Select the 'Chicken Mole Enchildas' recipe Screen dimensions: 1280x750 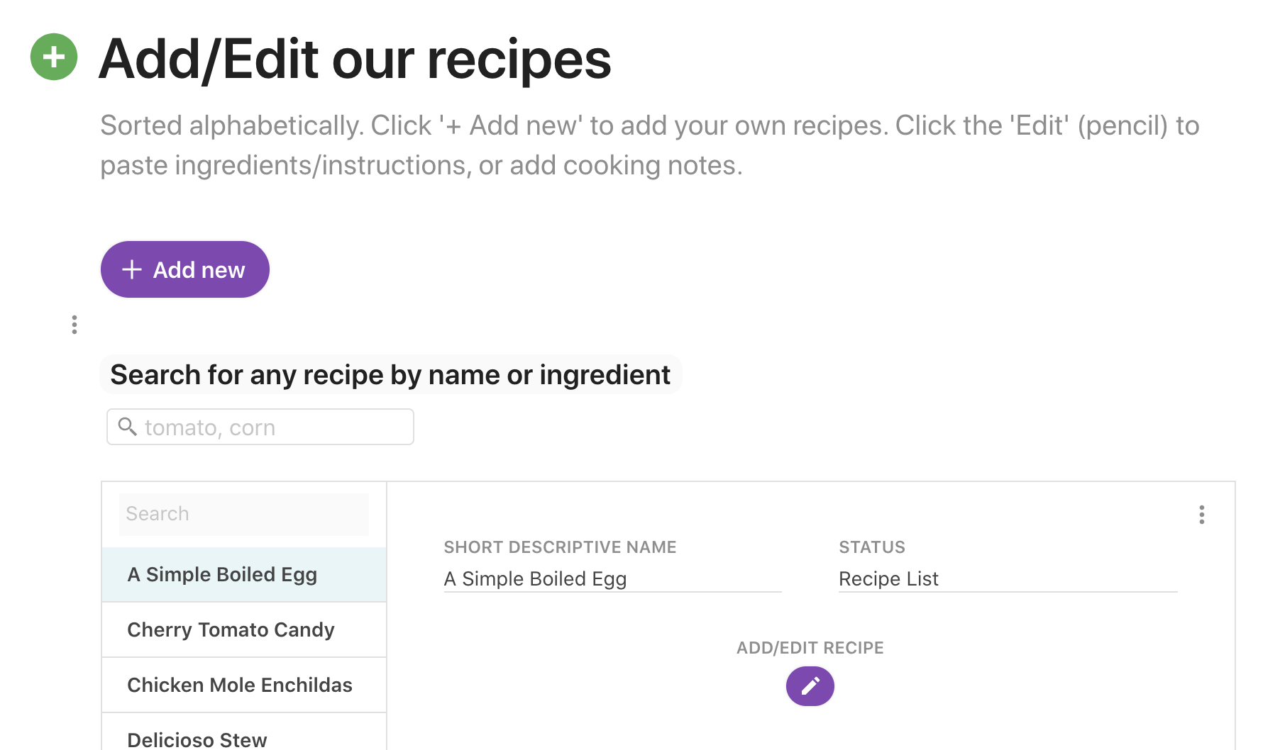(x=244, y=685)
